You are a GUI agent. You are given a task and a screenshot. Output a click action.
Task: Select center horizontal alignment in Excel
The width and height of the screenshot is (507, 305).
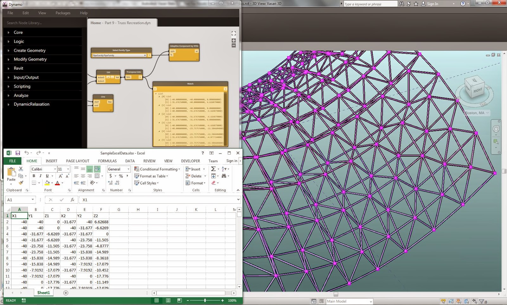tap(83, 176)
